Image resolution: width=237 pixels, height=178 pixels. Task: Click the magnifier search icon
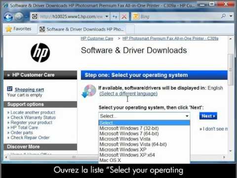223,16
